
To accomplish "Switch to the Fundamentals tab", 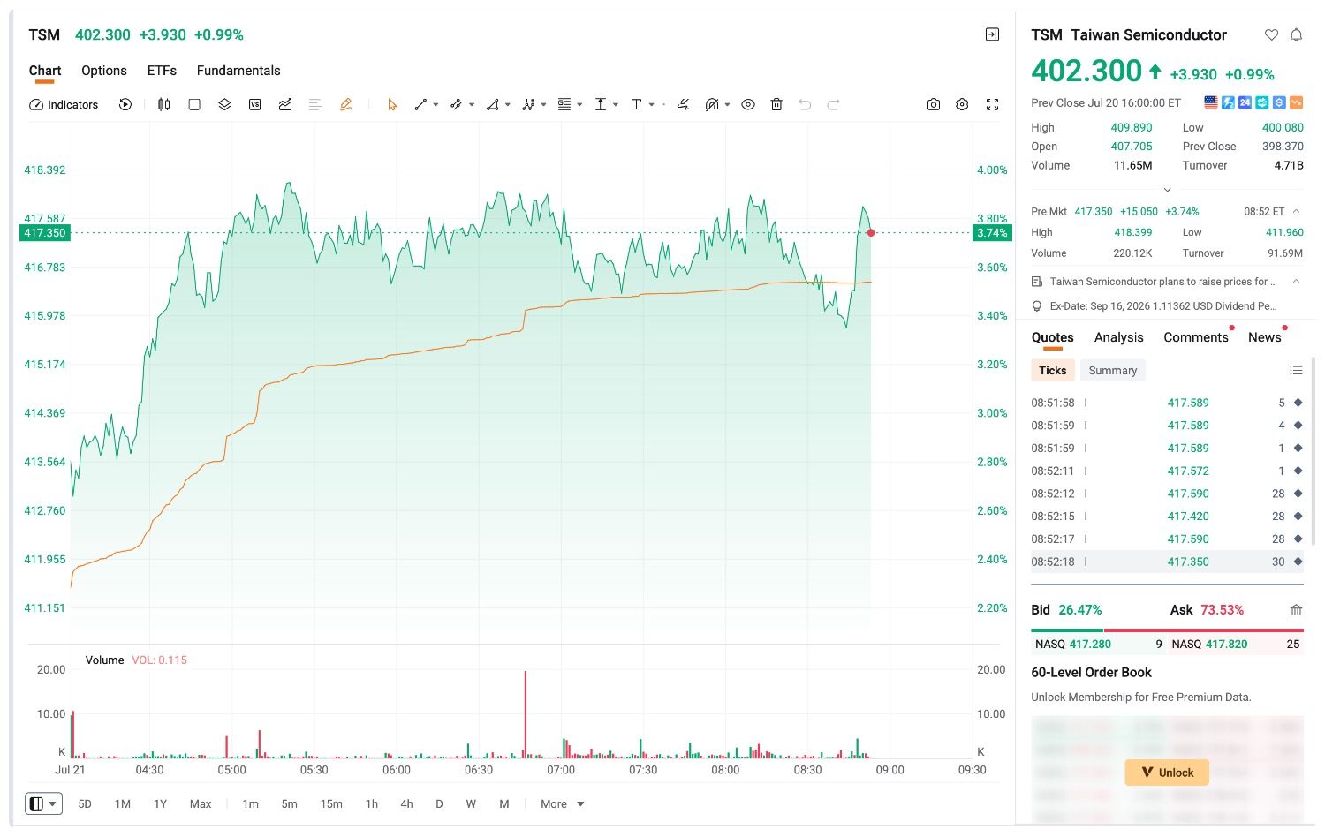I will pyautogui.click(x=238, y=71).
